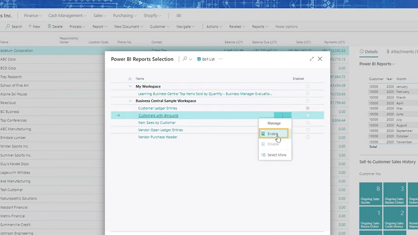Click the collapse-all arrows icon by the Name header
This screenshot has height=235, width=418.
click(130, 79)
